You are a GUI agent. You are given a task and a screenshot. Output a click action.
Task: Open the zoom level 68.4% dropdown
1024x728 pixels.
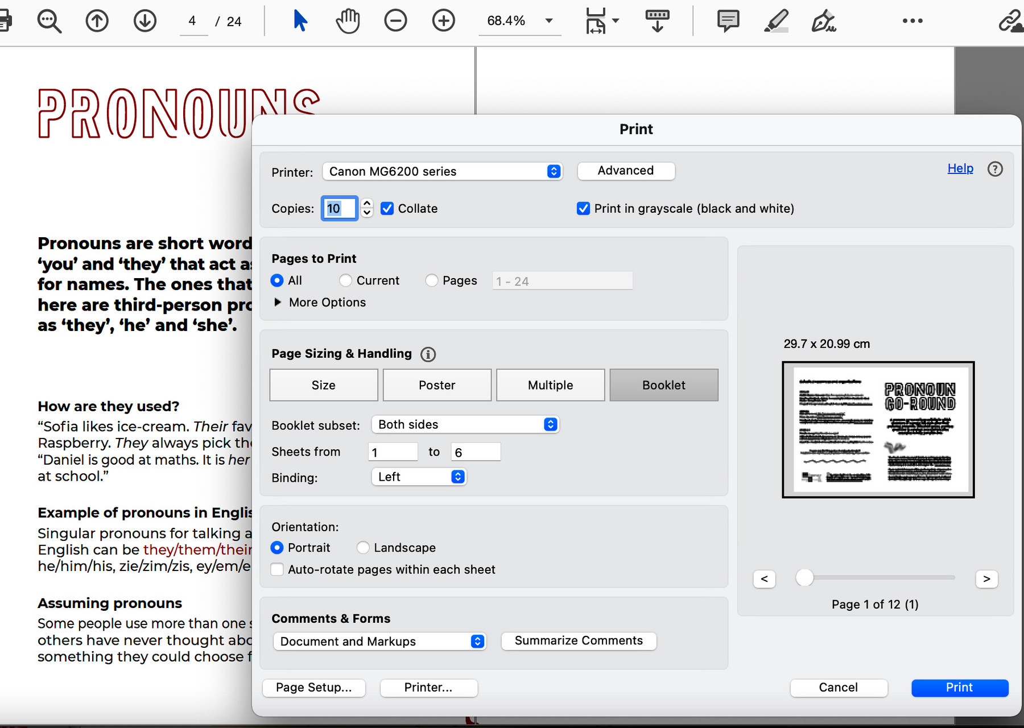click(519, 21)
